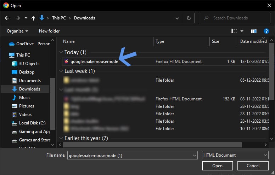Go back with the back arrow
The width and height of the screenshot is (275, 175).
point(7,18)
